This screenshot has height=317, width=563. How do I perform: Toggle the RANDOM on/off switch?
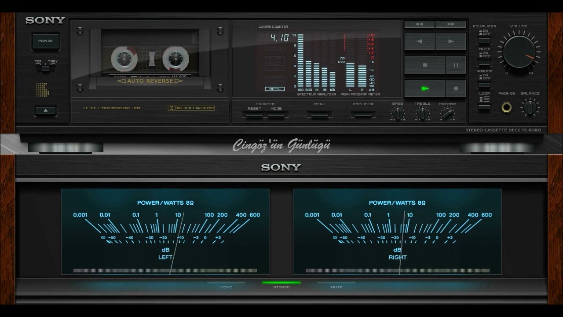tap(484, 85)
